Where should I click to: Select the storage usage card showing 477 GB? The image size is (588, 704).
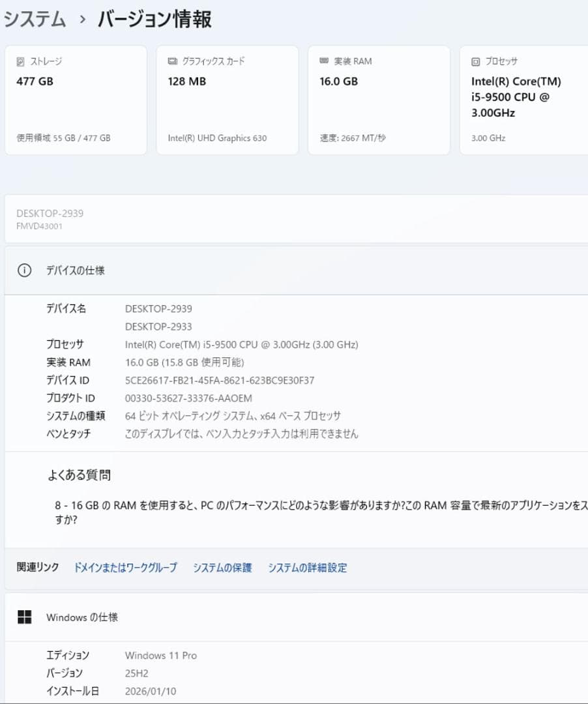pos(75,99)
